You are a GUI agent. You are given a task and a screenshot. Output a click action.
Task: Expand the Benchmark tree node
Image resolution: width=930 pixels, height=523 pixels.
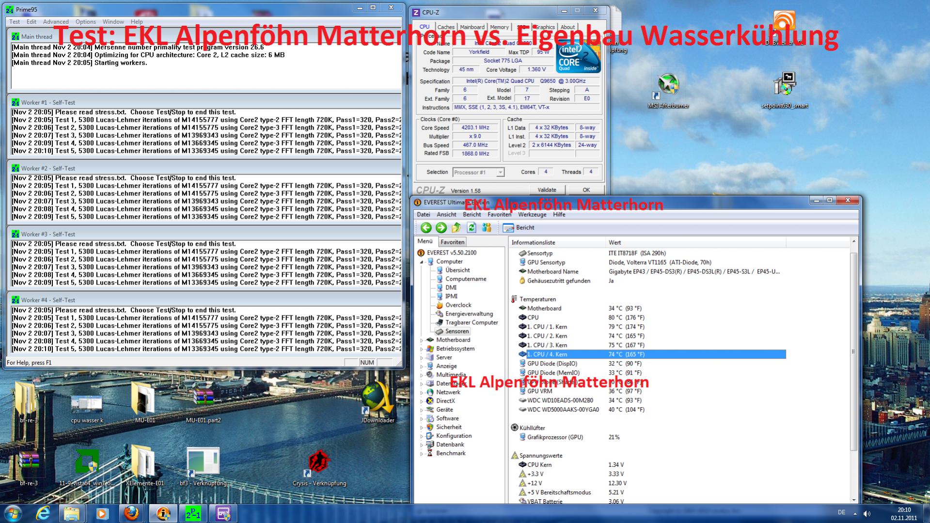click(422, 454)
